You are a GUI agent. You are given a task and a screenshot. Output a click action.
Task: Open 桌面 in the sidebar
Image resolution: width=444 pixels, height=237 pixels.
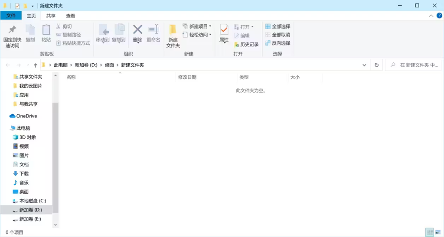click(21, 192)
